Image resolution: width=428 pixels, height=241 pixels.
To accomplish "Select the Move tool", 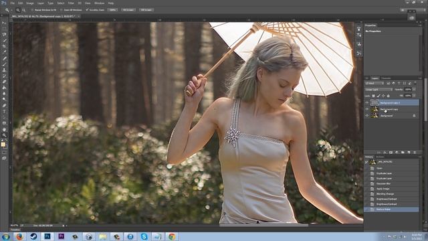I will tap(4, 23).
